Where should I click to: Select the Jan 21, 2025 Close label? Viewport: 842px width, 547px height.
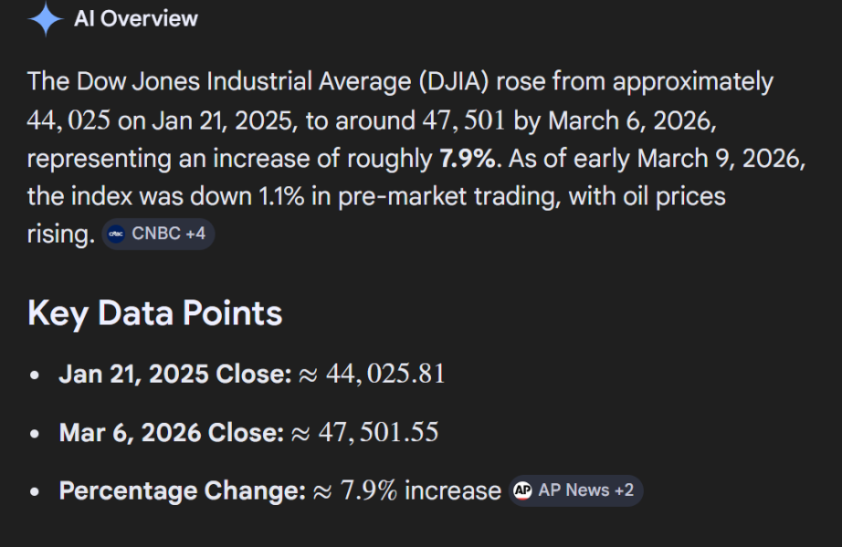pos(174,374)
